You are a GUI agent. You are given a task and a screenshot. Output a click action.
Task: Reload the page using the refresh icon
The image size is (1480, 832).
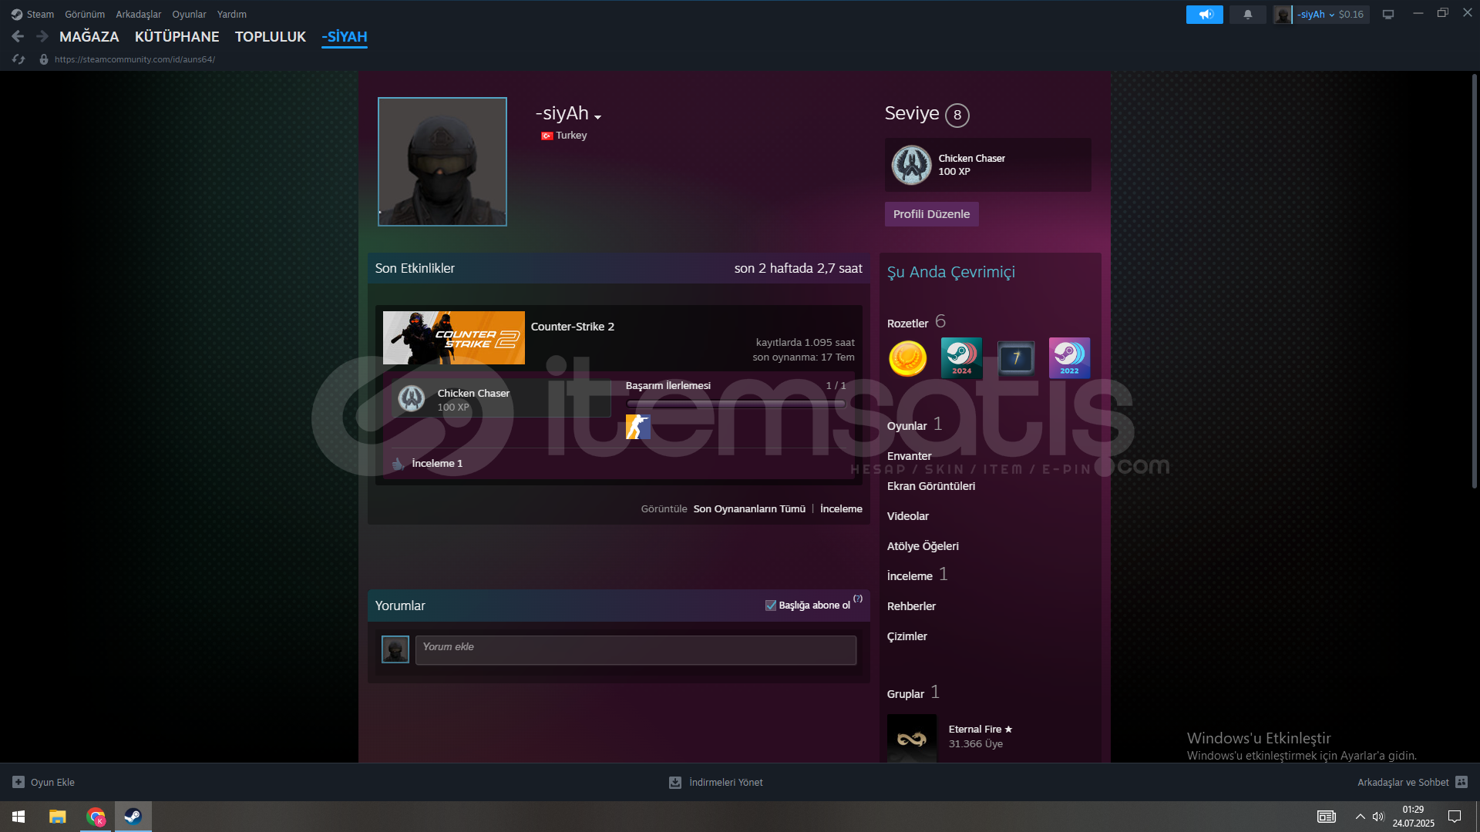click(18, 59)
